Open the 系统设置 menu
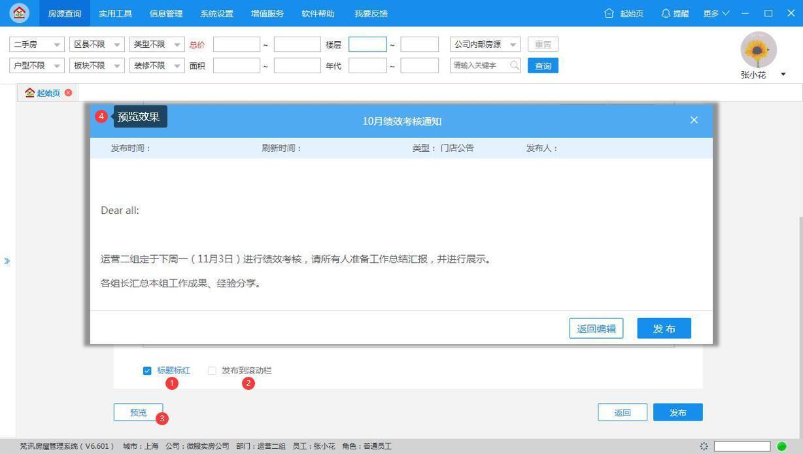Image resolution: width=803 pixels, height=454 pixels. tap(216, 13)
